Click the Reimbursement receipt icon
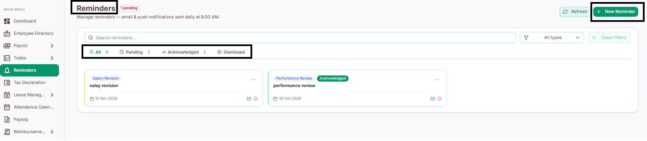 point(7,132)
